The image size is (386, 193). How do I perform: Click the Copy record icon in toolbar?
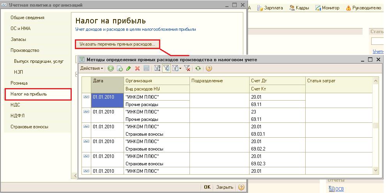pos(120,69)
